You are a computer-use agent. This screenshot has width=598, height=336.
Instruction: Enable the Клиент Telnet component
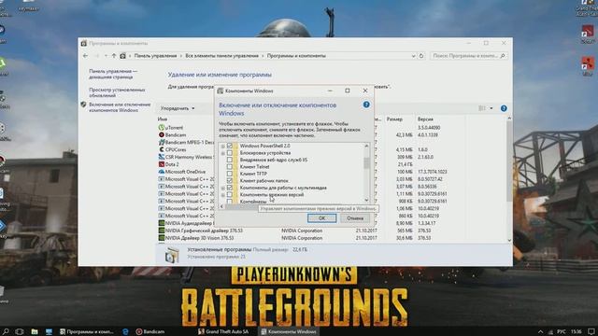point(230,167)
